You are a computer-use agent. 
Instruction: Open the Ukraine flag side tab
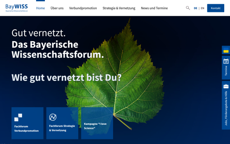click(226, 50)
